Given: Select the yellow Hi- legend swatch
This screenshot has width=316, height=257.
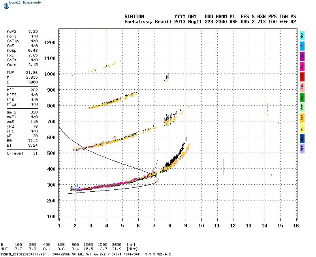Looking at the screenshot, I should [x=302, y=128].
